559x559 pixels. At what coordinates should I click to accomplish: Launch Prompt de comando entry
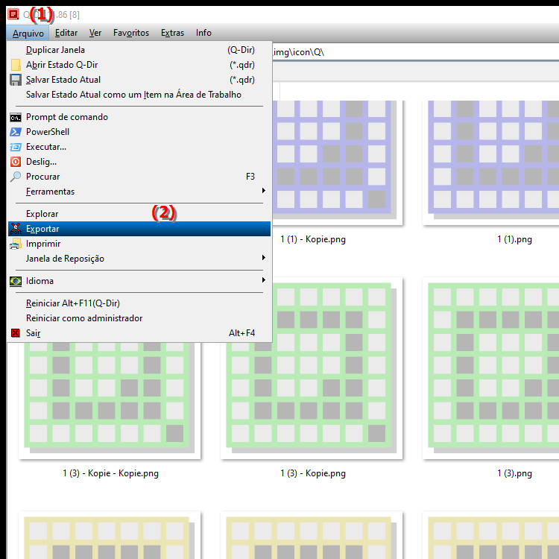(139, 117)
